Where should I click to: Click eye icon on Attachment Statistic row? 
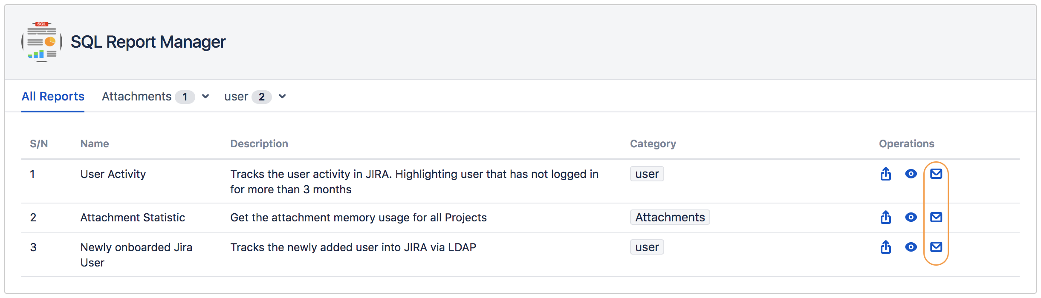911,217
